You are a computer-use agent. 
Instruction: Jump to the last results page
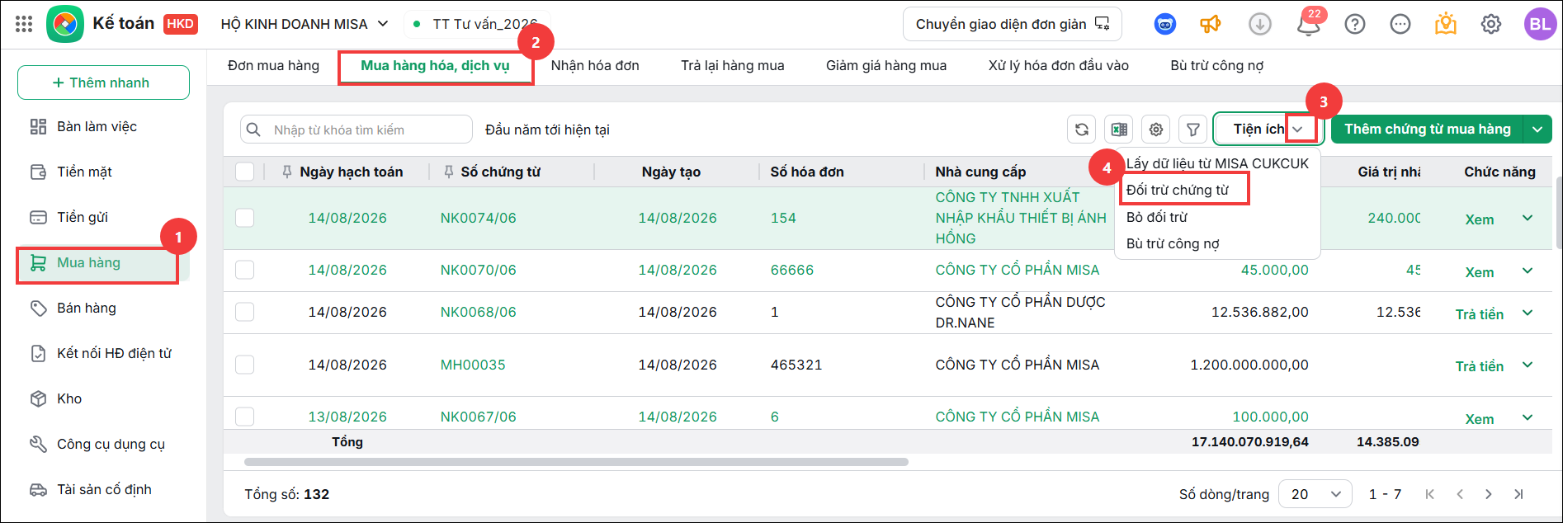[1518, 494]
